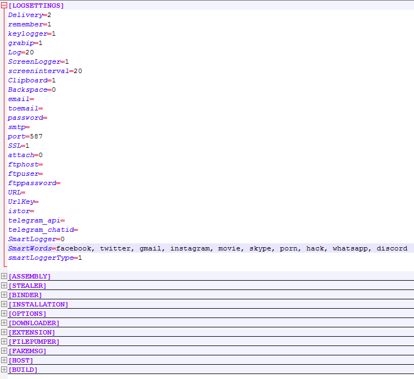Place cursor on the toemail= line
Image resolution: width=414 pixels, height=379 pixels.
click(x=25, y=108)
